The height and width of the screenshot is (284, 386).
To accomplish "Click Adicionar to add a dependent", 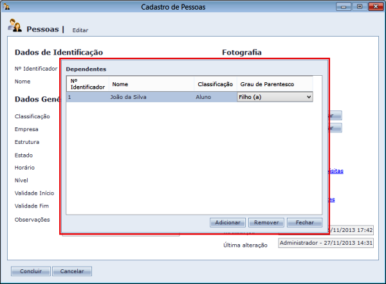I will 228,222.
